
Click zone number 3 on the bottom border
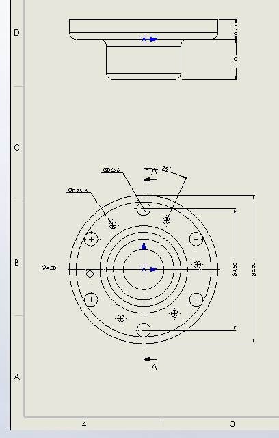(232, 424)
